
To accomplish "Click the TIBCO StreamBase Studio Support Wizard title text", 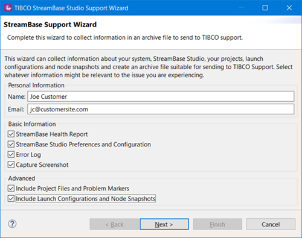I will [x=71, y=8].
